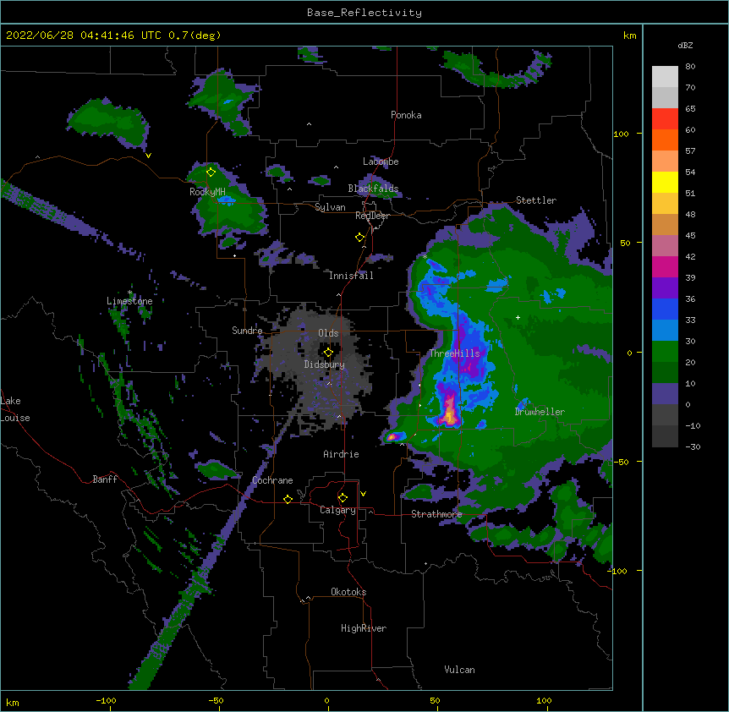Image resolution: width=729 pixels, height=712 pixels.
Task: Pick the purple 36-39 dBZ legend swatch
Action: pyautogui.click(x=665, y=288)
